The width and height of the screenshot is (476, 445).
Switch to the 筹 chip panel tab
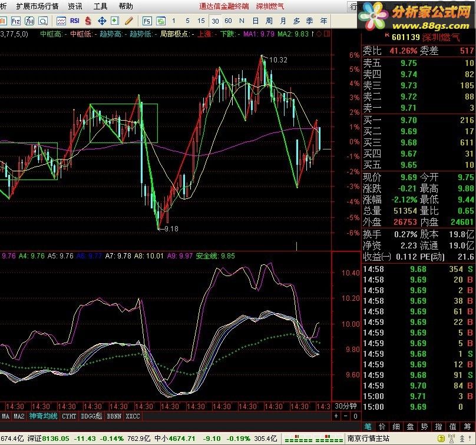468,427
